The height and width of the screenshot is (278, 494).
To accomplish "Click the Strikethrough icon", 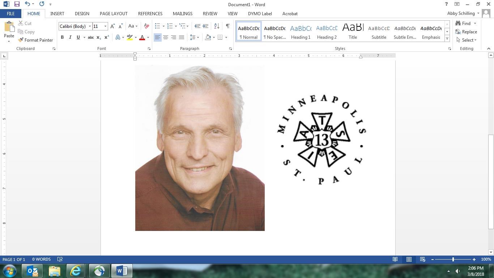I will click(x=91, y=37).
